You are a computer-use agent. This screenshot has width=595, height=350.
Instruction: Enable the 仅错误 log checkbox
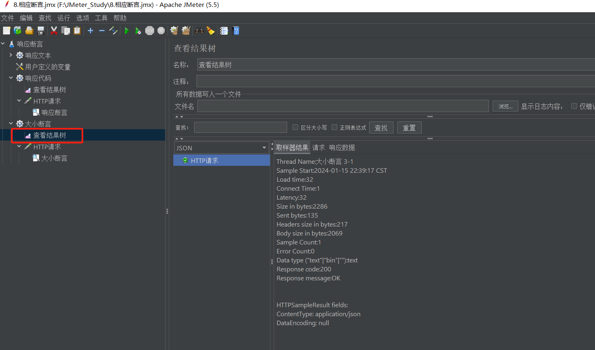(x=574, y=106)
